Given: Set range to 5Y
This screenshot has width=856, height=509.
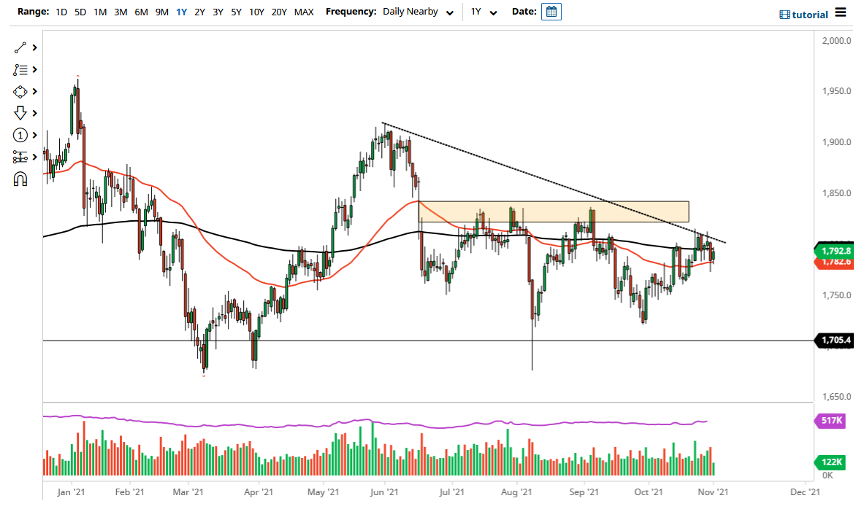Looking at the screenshot, I should [236, 12].
